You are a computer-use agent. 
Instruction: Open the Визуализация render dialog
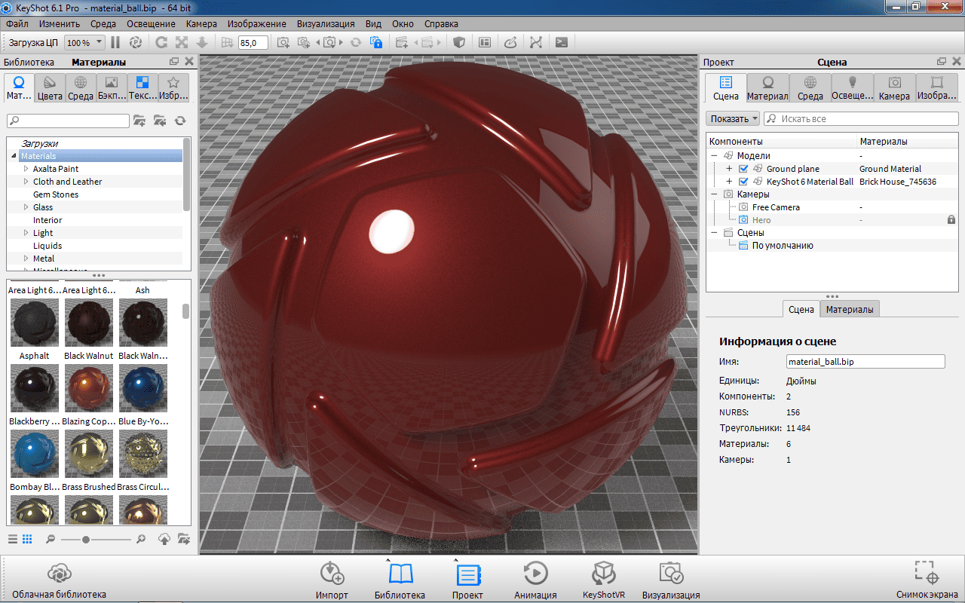[x=671, y=580]
